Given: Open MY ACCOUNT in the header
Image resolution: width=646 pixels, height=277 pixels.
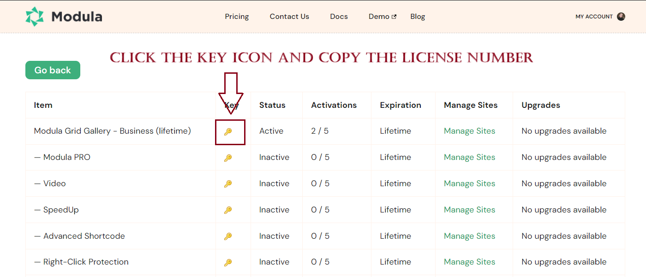Looking at the screenshot, I should pos(594,17).
